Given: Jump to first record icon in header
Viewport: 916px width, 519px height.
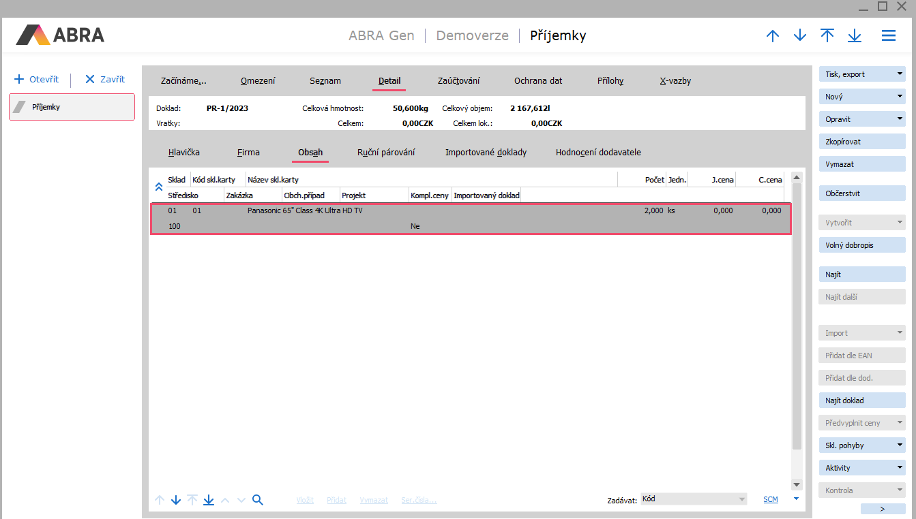Looking at the screenshot, I should point(827,35).
